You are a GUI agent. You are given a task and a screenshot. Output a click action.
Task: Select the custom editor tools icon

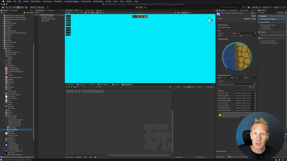[x=26, y=7]
